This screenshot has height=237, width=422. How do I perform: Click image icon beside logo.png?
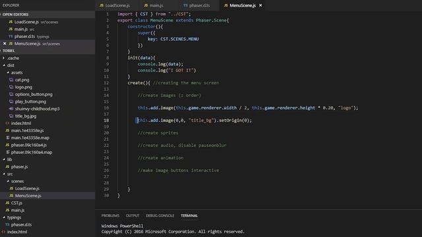[x=11, y=87]
